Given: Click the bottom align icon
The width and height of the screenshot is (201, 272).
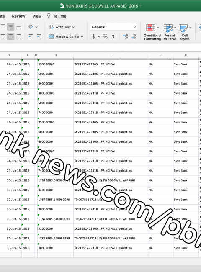Looking at the screenshot, I should [x=18, y=27].
